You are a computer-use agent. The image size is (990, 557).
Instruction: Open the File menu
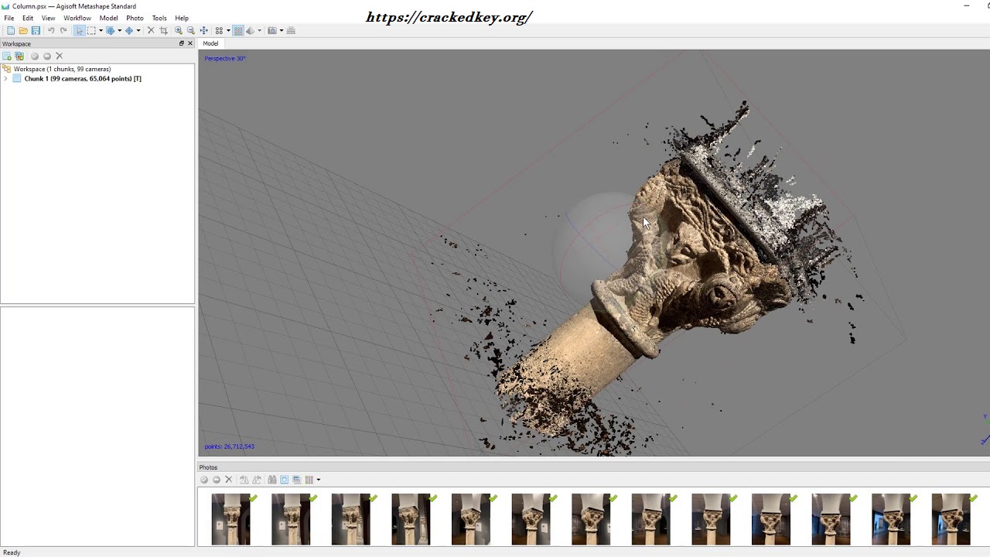coord(9,18)
